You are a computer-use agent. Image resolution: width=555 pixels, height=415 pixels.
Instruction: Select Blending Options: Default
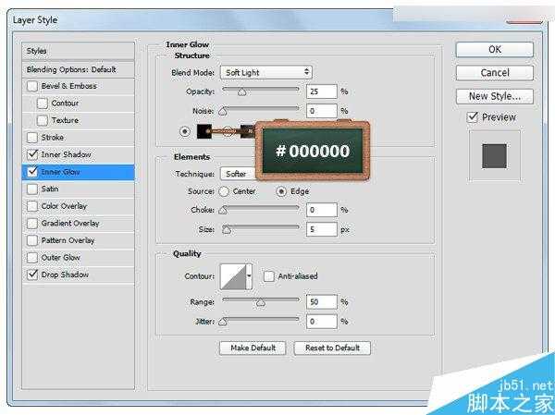[x=78, y=69]
